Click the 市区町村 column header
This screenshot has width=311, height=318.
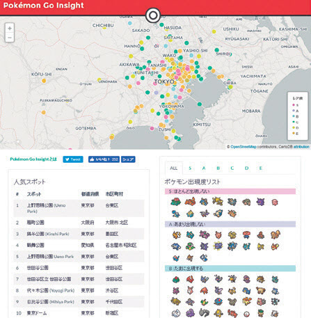(x=114, y=194)
